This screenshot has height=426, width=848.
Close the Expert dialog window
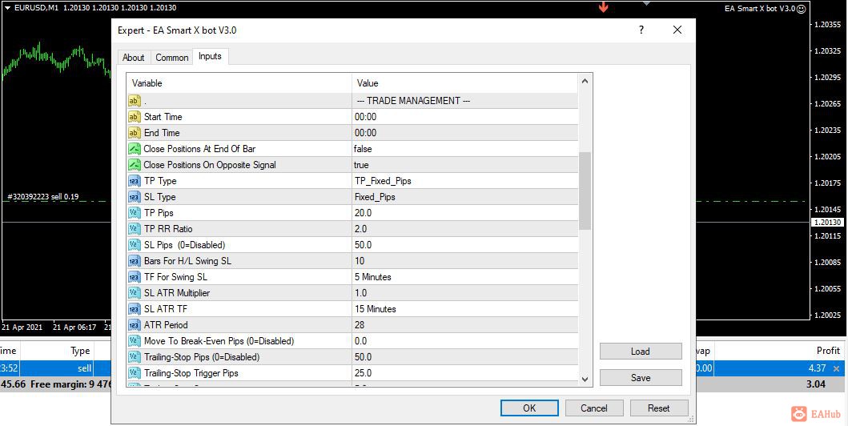(x=677, y=30)
